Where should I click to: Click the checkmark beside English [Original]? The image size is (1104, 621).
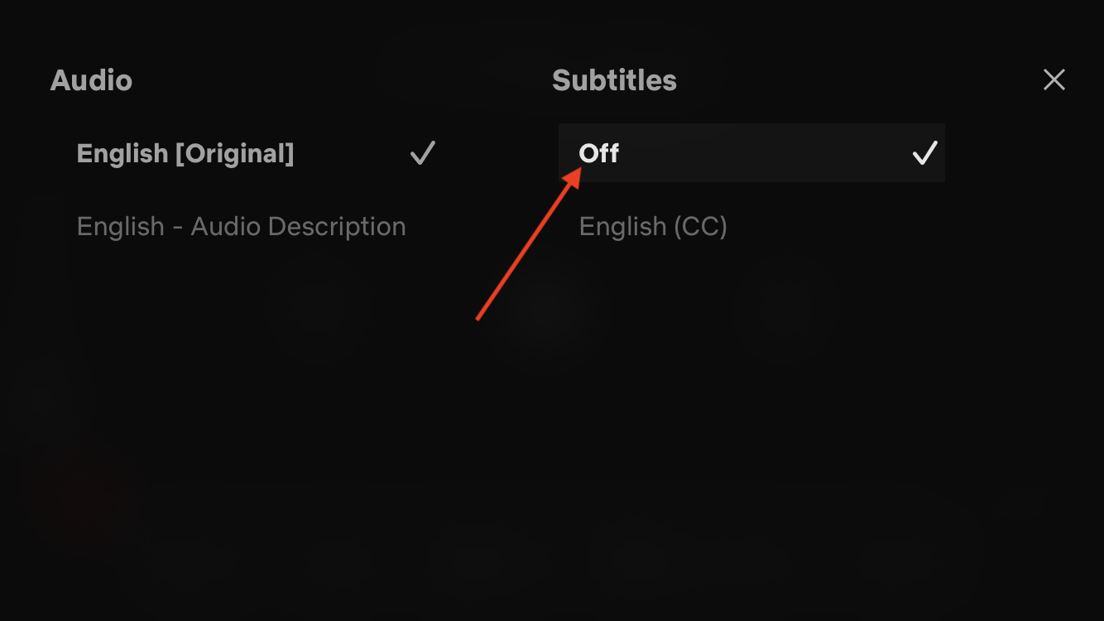coord(422,152)
